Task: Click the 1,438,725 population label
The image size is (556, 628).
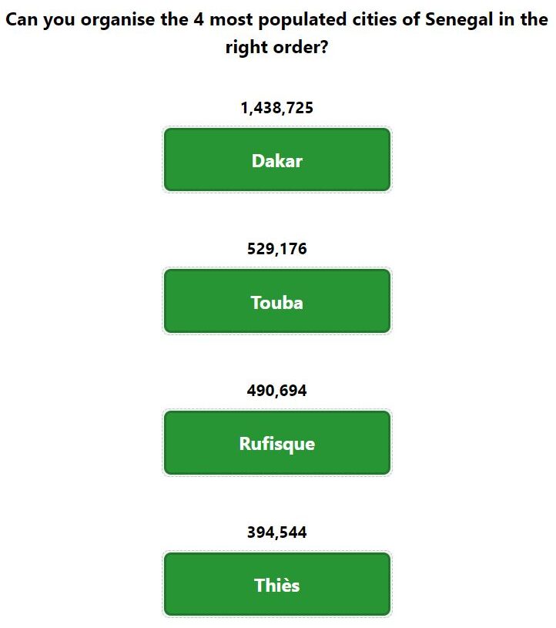Action: (x=277, y=108)
